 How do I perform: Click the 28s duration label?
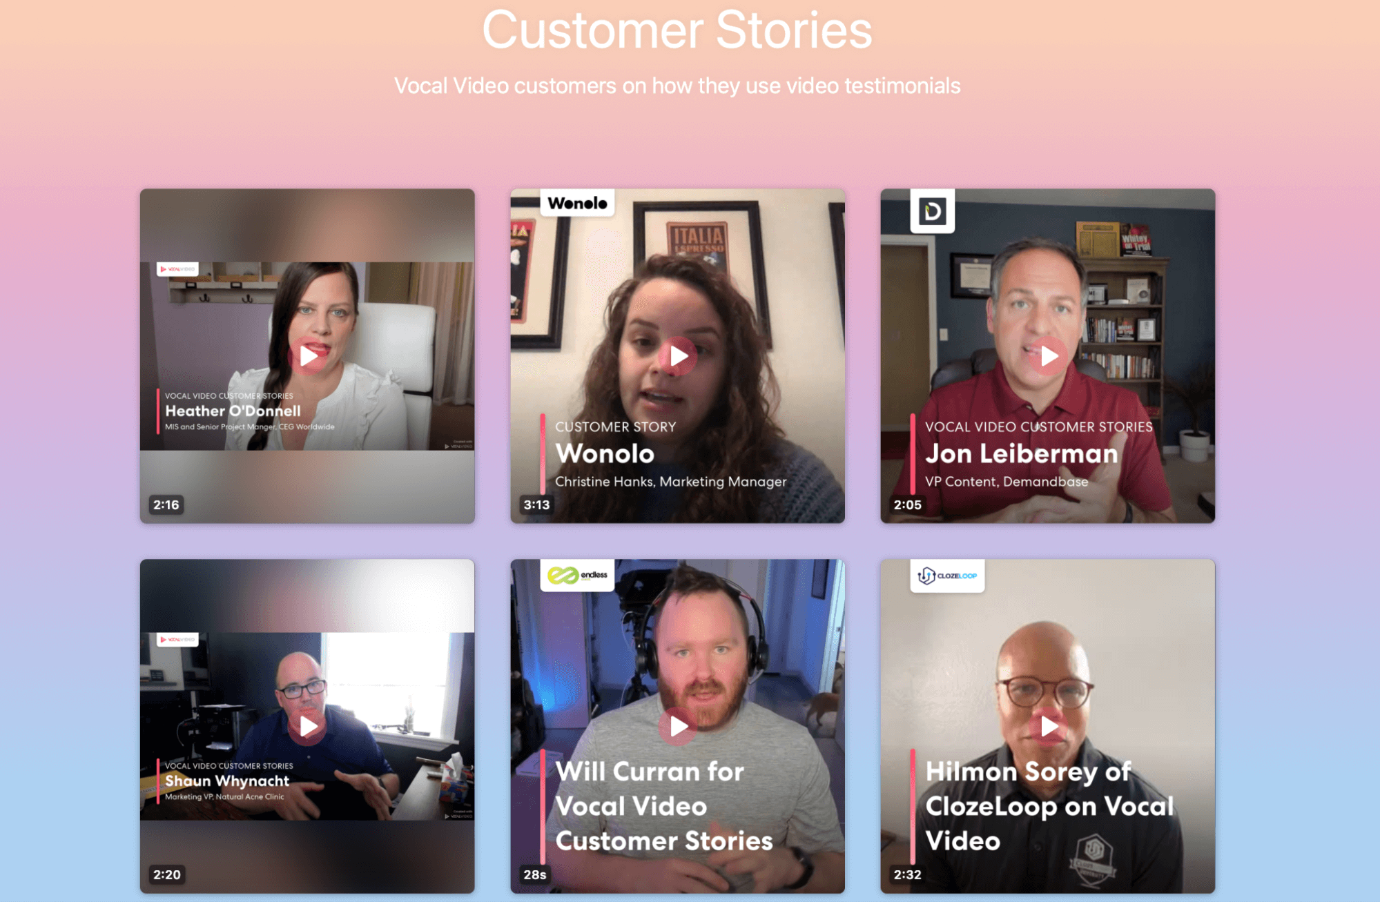coord(535,874)
